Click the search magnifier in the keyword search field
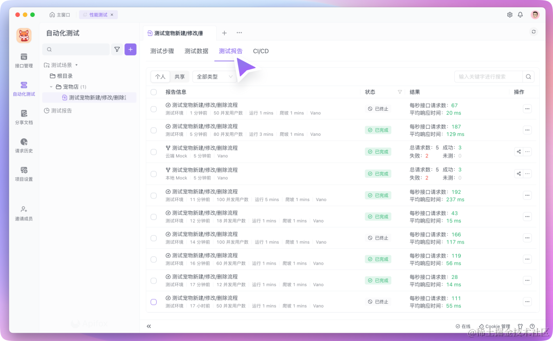The height and width of the screenshot is (341, 553). (x=528, y=77)
